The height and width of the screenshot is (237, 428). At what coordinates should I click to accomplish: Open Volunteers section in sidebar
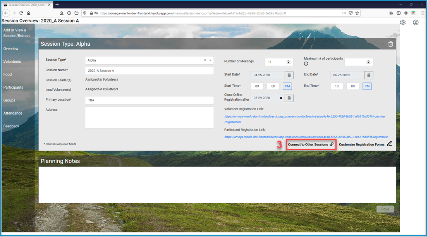click(x=12, y=62)
